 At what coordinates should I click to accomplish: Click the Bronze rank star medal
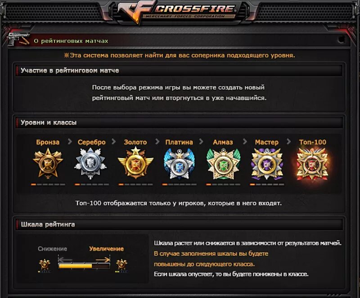pos(48,163)
